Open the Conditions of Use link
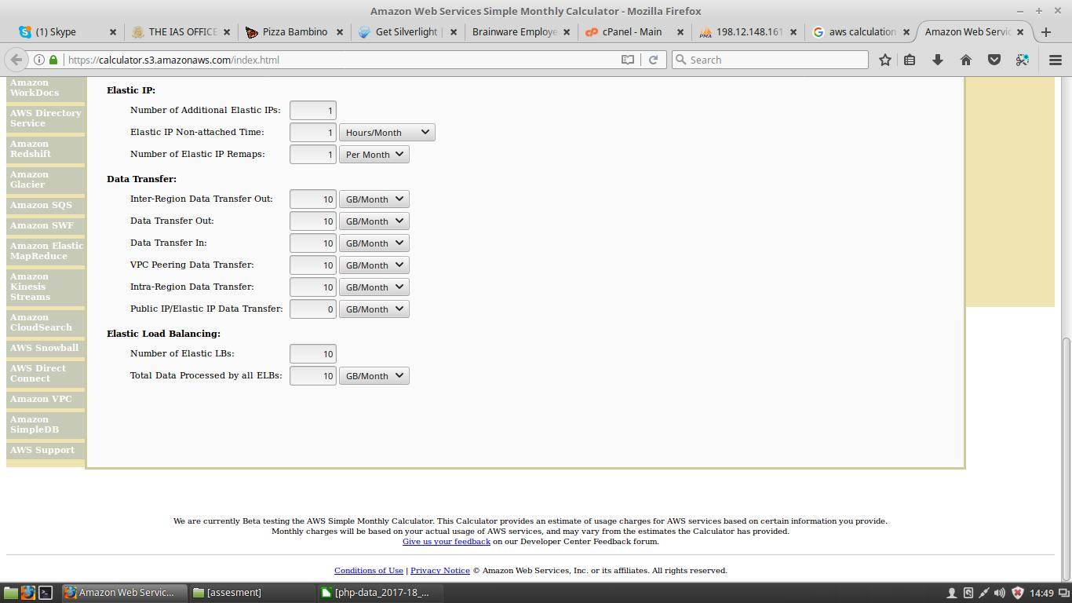The height and width of the screenshot is (603, 1072). pyautogui.click(x=369, y=570)
